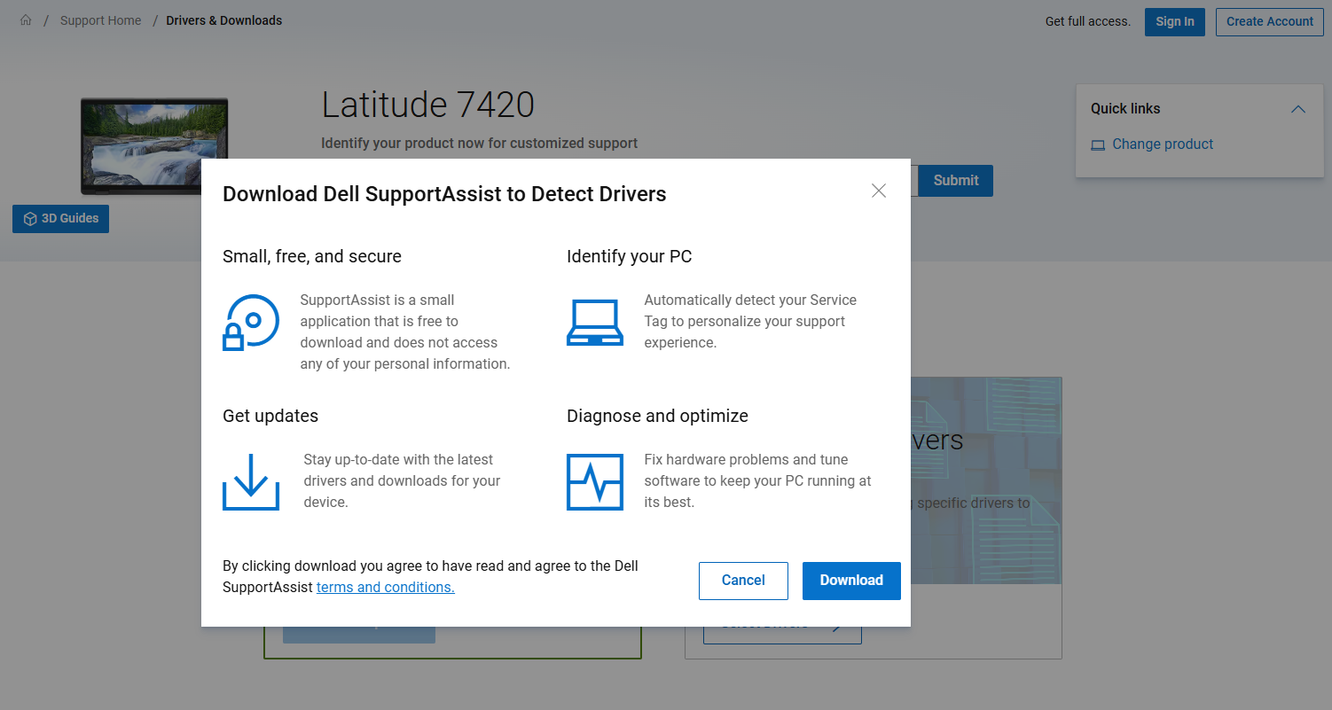Screen dimensions: 1332x710
Task: Click the home icon in the breadcrumb
Action: 26,20
